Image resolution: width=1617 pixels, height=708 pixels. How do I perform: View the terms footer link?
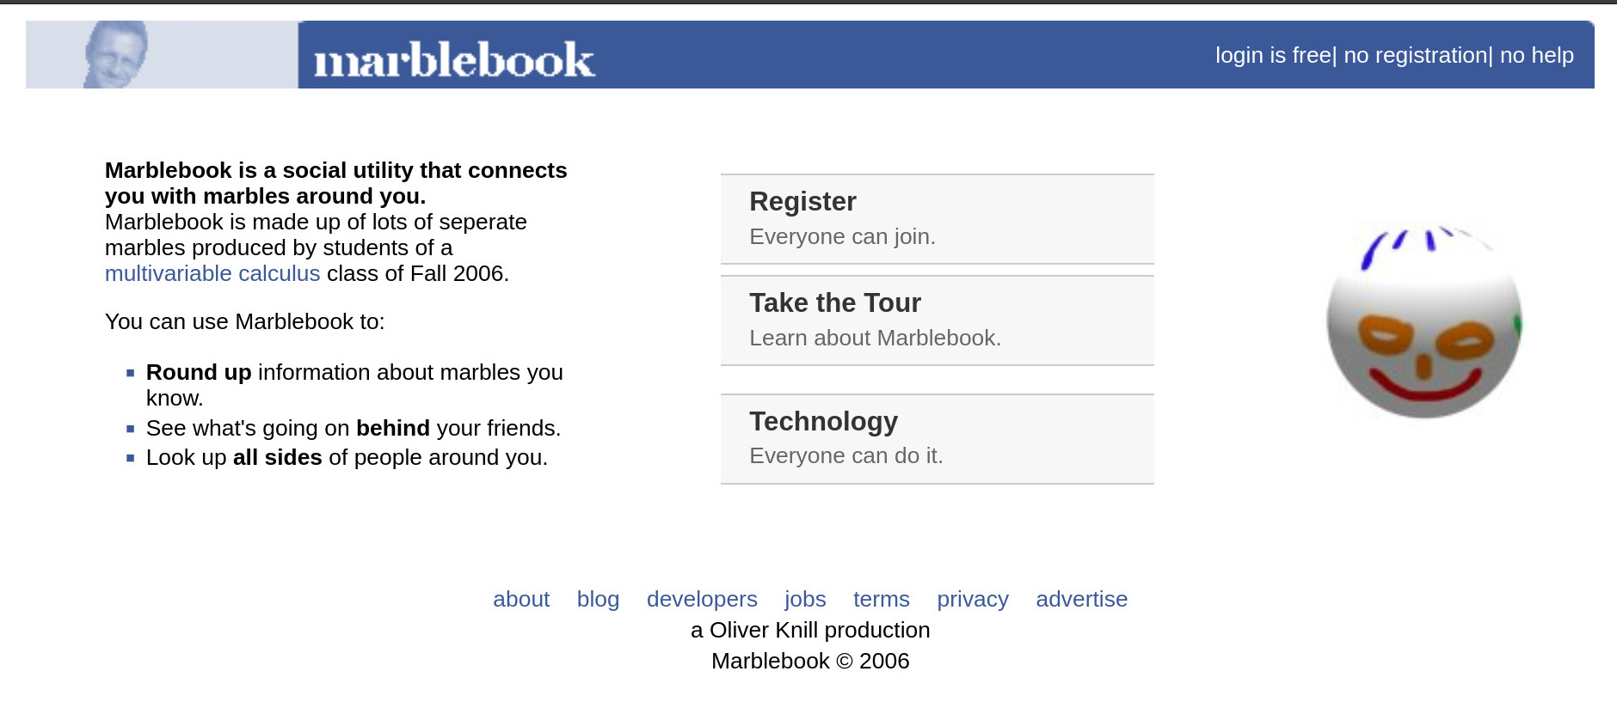(x=881, y=600)
